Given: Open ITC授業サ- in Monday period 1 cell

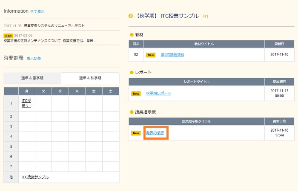Looking at the screenshot, I should pyautogui.click(x=26, y=103).
